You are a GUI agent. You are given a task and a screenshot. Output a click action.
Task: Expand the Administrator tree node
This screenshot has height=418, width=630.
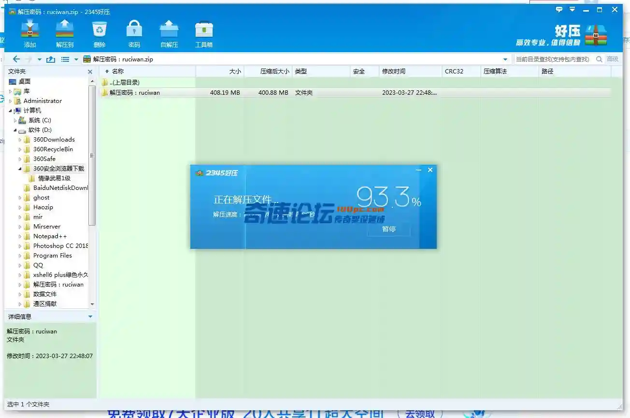point(11,101)
